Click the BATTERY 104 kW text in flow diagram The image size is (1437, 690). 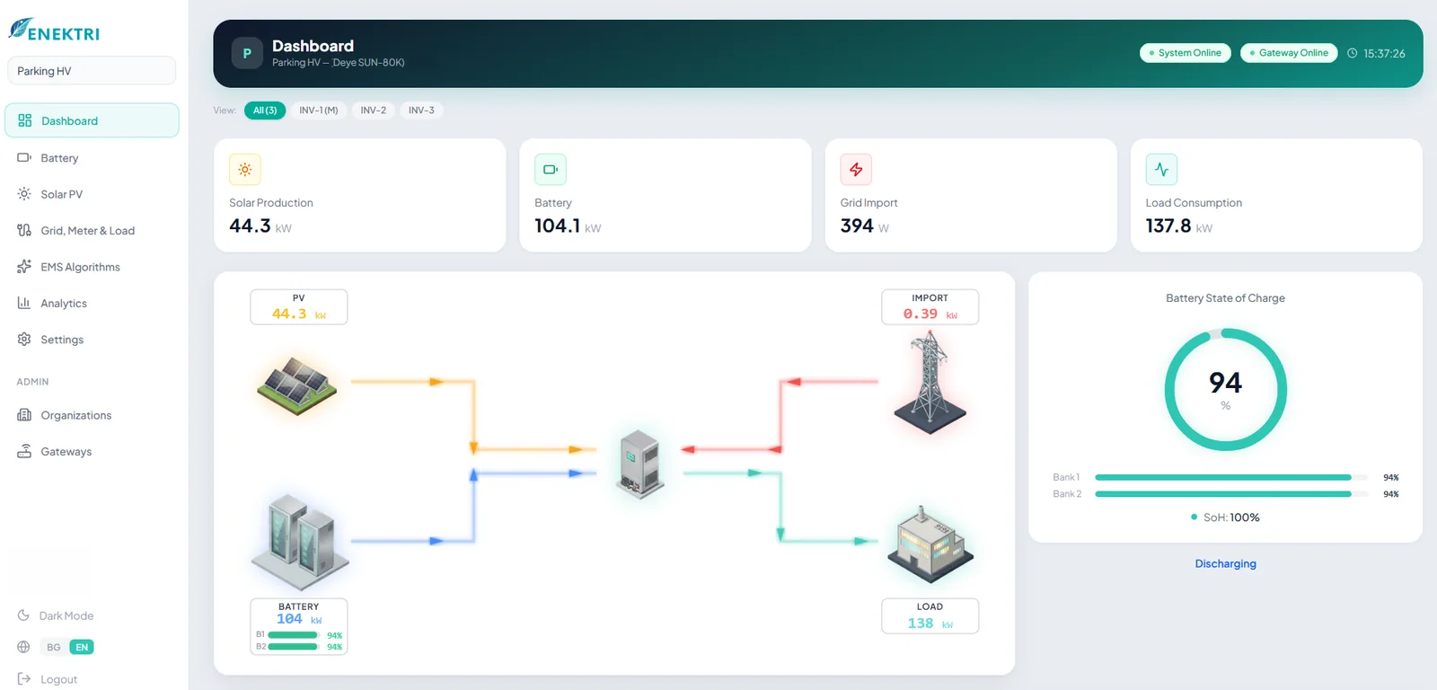tap(299, 618)
